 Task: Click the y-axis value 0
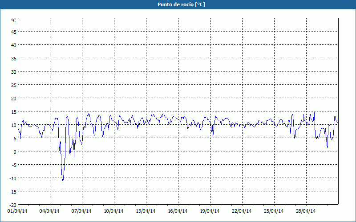[x=15, y=152]
